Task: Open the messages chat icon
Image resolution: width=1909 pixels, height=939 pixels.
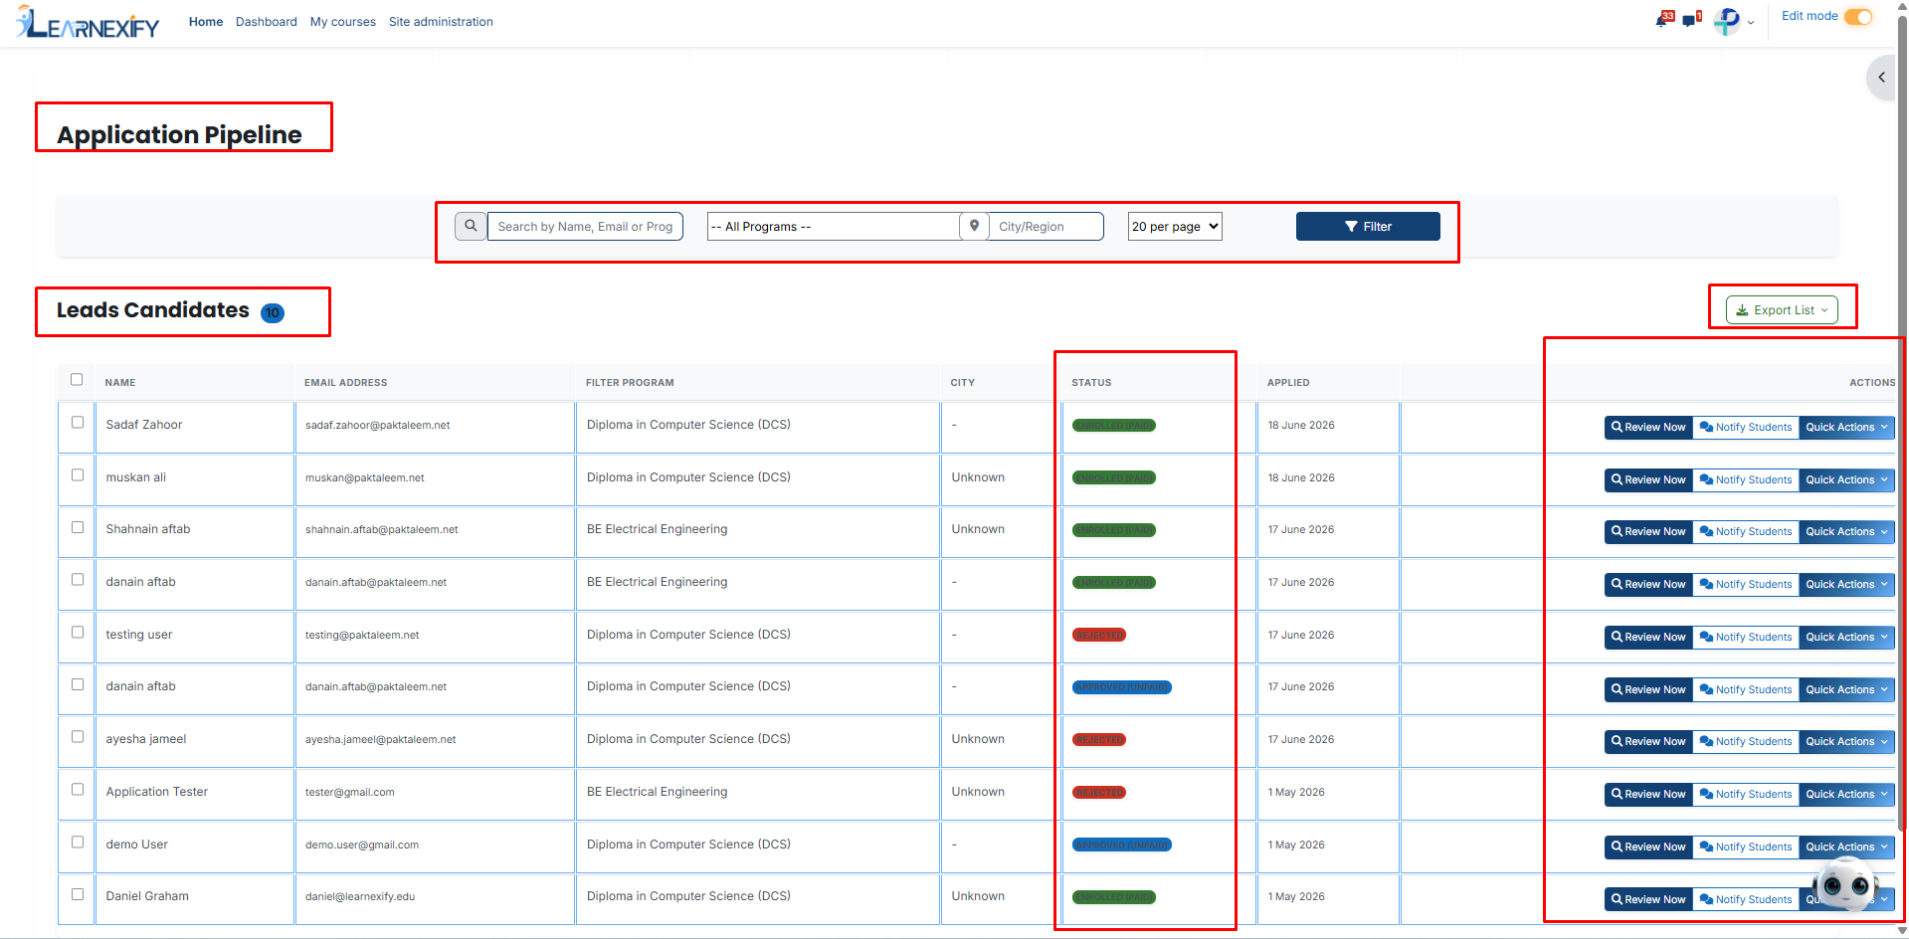Action: (x=1691, y=20)
